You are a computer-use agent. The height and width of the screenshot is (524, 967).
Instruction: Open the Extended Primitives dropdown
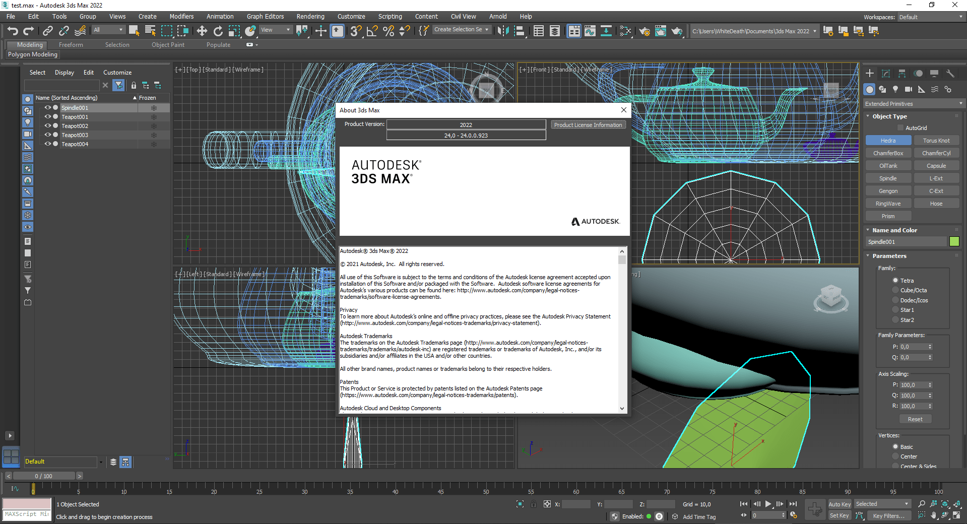pyautogui.click(x=914, y=104)
